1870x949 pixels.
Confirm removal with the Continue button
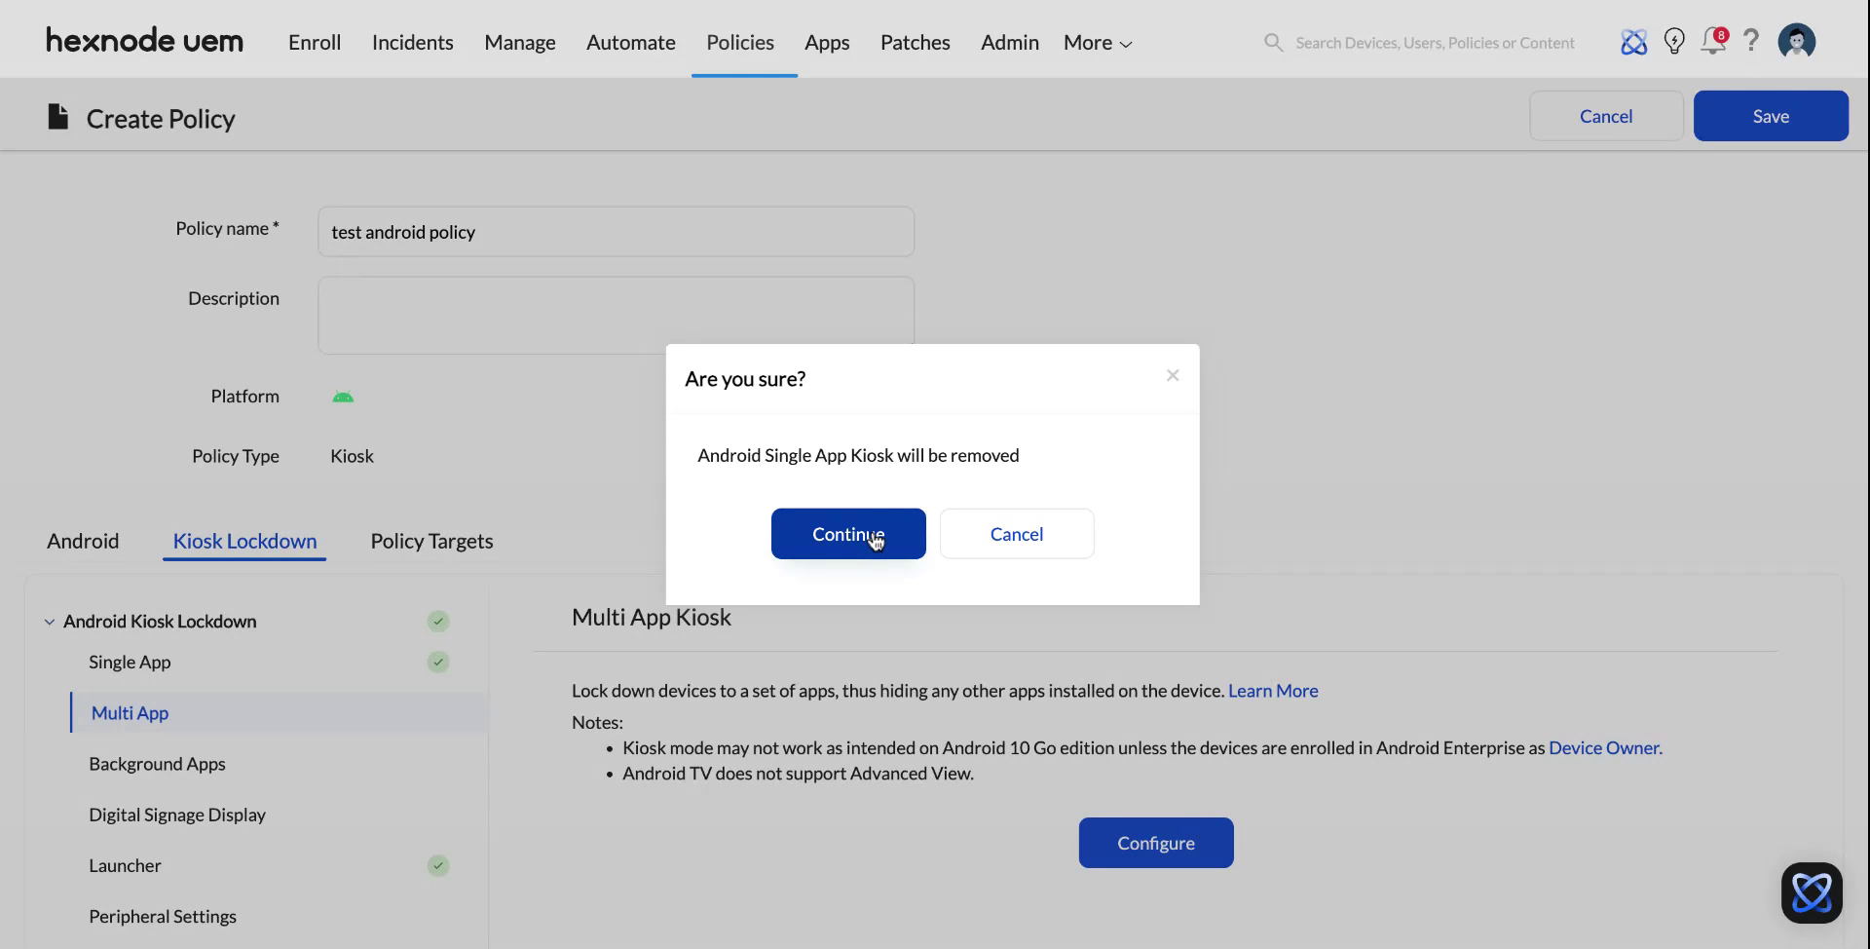[847, 533]
